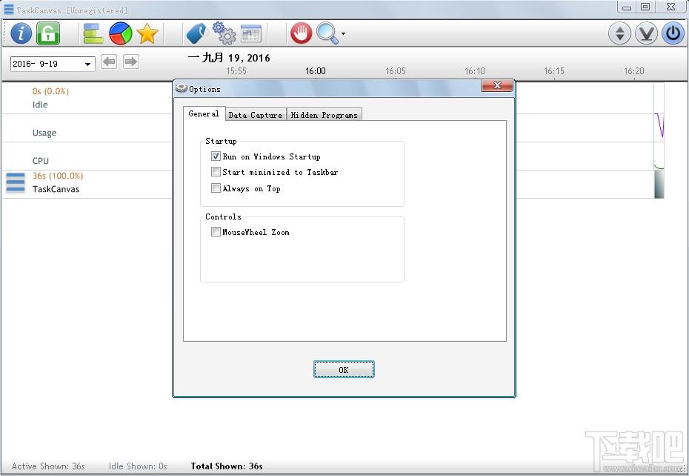Click the up-down arrows round button
689x476 pixels.
pyautogui.click(x=619, y=33)
